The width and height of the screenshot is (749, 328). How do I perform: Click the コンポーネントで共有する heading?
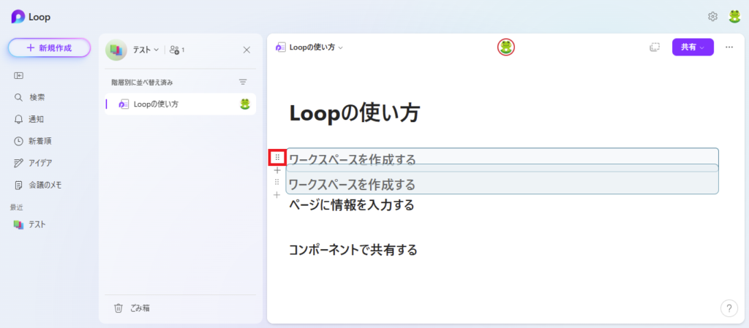(x=353, y=249)
